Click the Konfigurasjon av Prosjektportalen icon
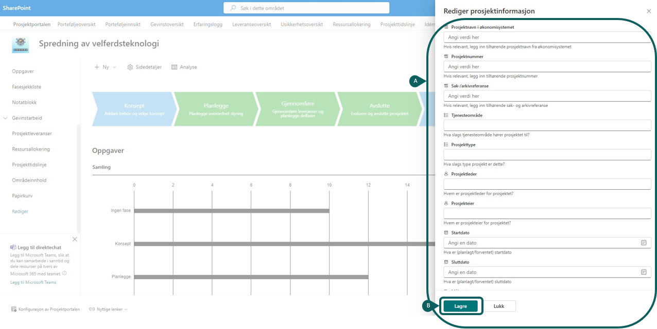The height and width of the screenshot is (329, 657). point(14,309)
